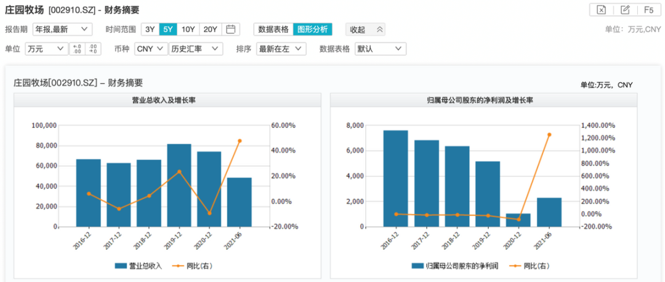Image resolution: width=665 pixels, height=282 pixels.
Task: Click 2021-06 revenue growth rate point
Action: pos(240,141)
